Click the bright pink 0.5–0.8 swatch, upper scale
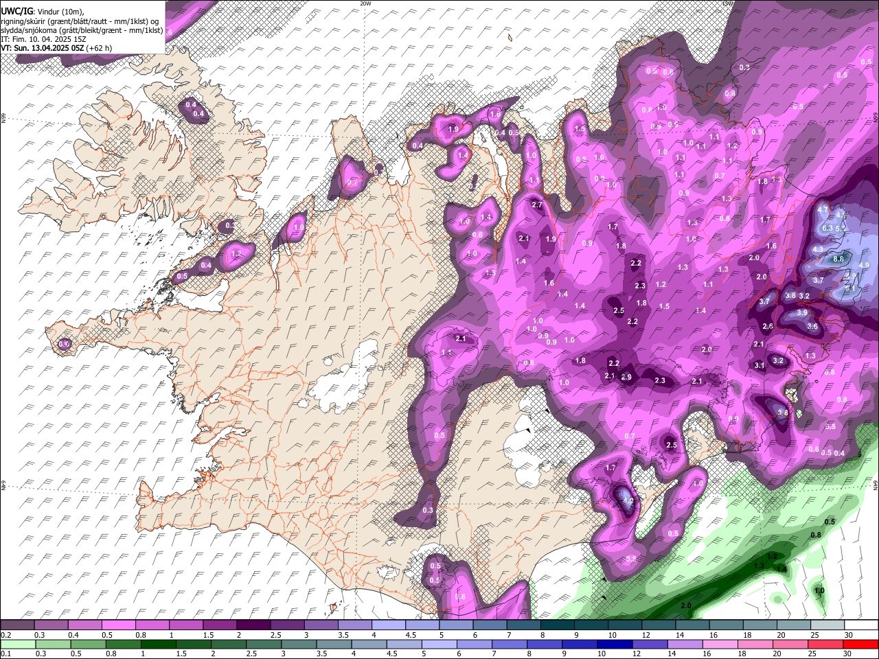 click(x=118, y=625)
